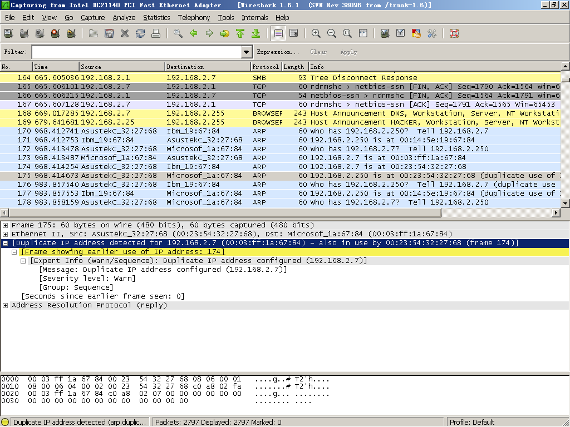Open the filter history dropdown arrow
The image size is (570, 427).
[247, 52]
